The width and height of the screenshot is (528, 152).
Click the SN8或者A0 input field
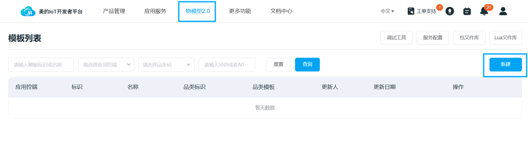227,65
